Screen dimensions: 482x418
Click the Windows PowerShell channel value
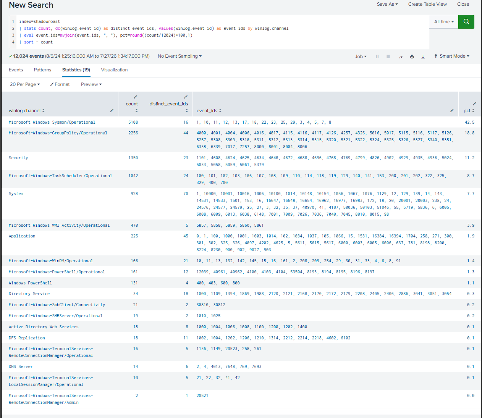pos(30,283)
